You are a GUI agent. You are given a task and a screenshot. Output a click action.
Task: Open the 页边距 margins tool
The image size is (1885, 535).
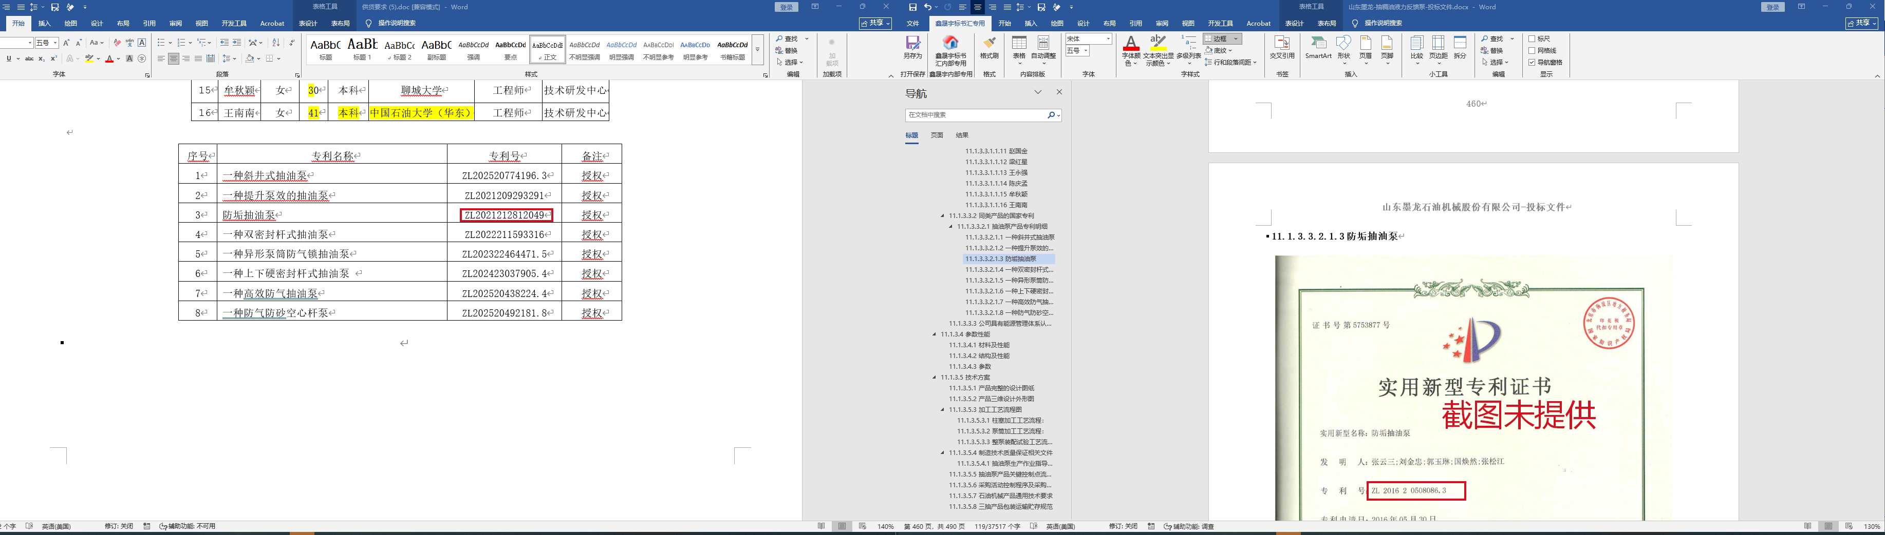coord(1439,48)
